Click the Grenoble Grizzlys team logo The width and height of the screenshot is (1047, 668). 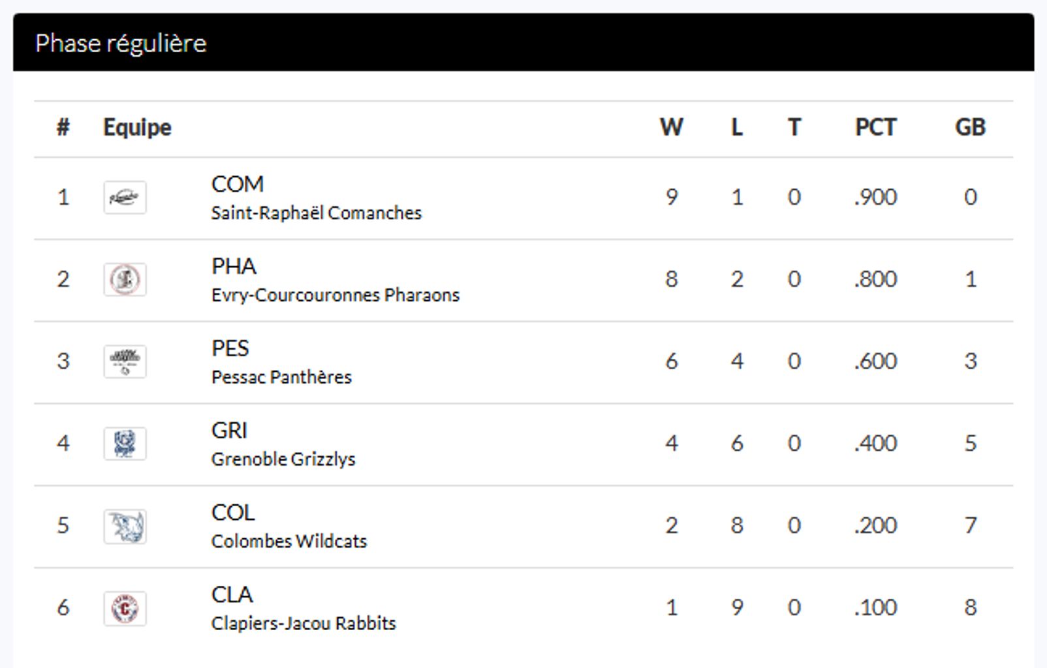(x=125, y=444)
